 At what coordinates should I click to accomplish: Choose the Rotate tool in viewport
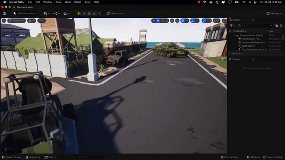pyautogui.click(x=163, y=21)
